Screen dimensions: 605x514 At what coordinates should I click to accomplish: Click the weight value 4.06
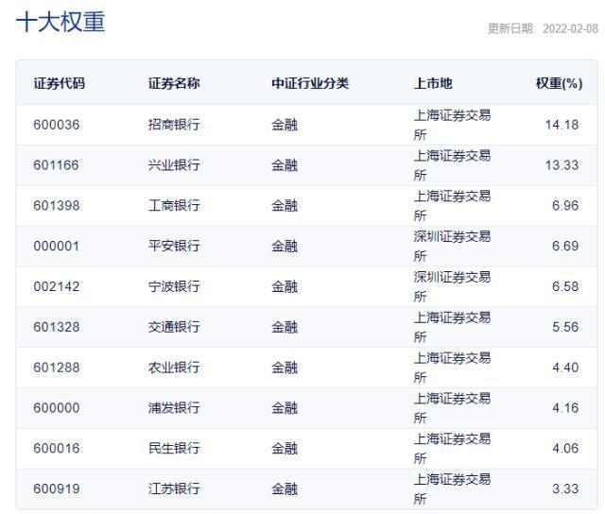tap(565, 448)
